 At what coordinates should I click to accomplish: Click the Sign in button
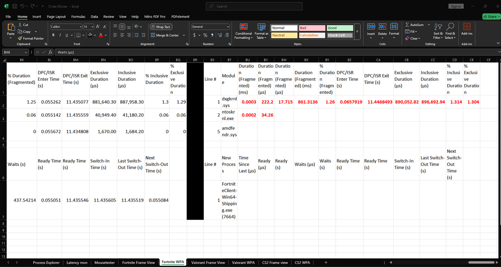pyautogui.click(x=455, y=6)
